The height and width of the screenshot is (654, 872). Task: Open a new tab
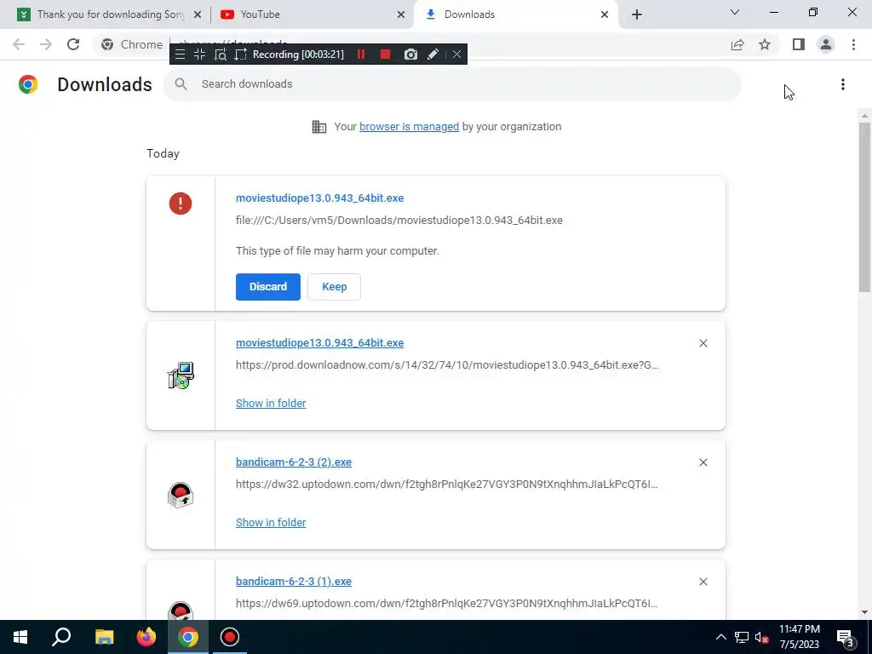click(637, 14)
